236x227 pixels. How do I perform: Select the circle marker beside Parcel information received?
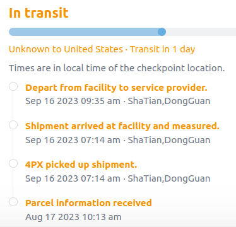point(13,202)
